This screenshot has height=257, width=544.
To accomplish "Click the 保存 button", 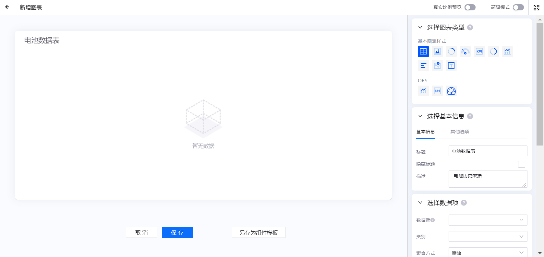I will click(x=177, y=232).
